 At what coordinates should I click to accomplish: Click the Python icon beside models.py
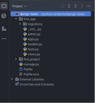25,44
